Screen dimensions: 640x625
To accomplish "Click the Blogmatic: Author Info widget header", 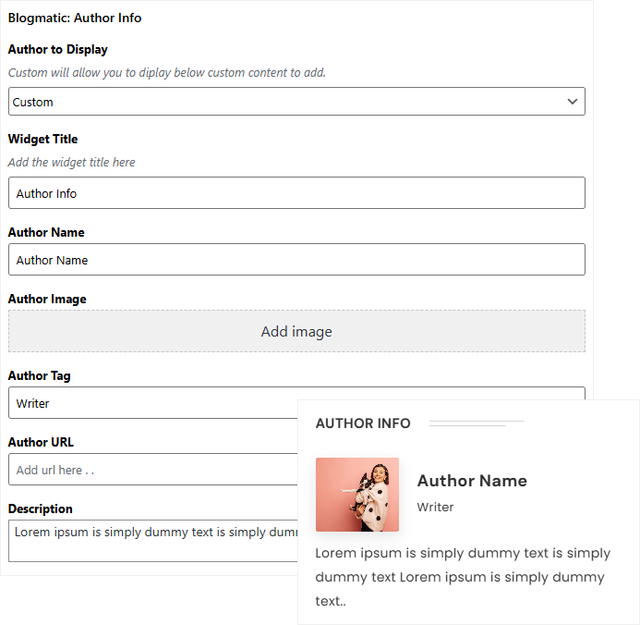I will pyautogui.click(x=75, y=18).
